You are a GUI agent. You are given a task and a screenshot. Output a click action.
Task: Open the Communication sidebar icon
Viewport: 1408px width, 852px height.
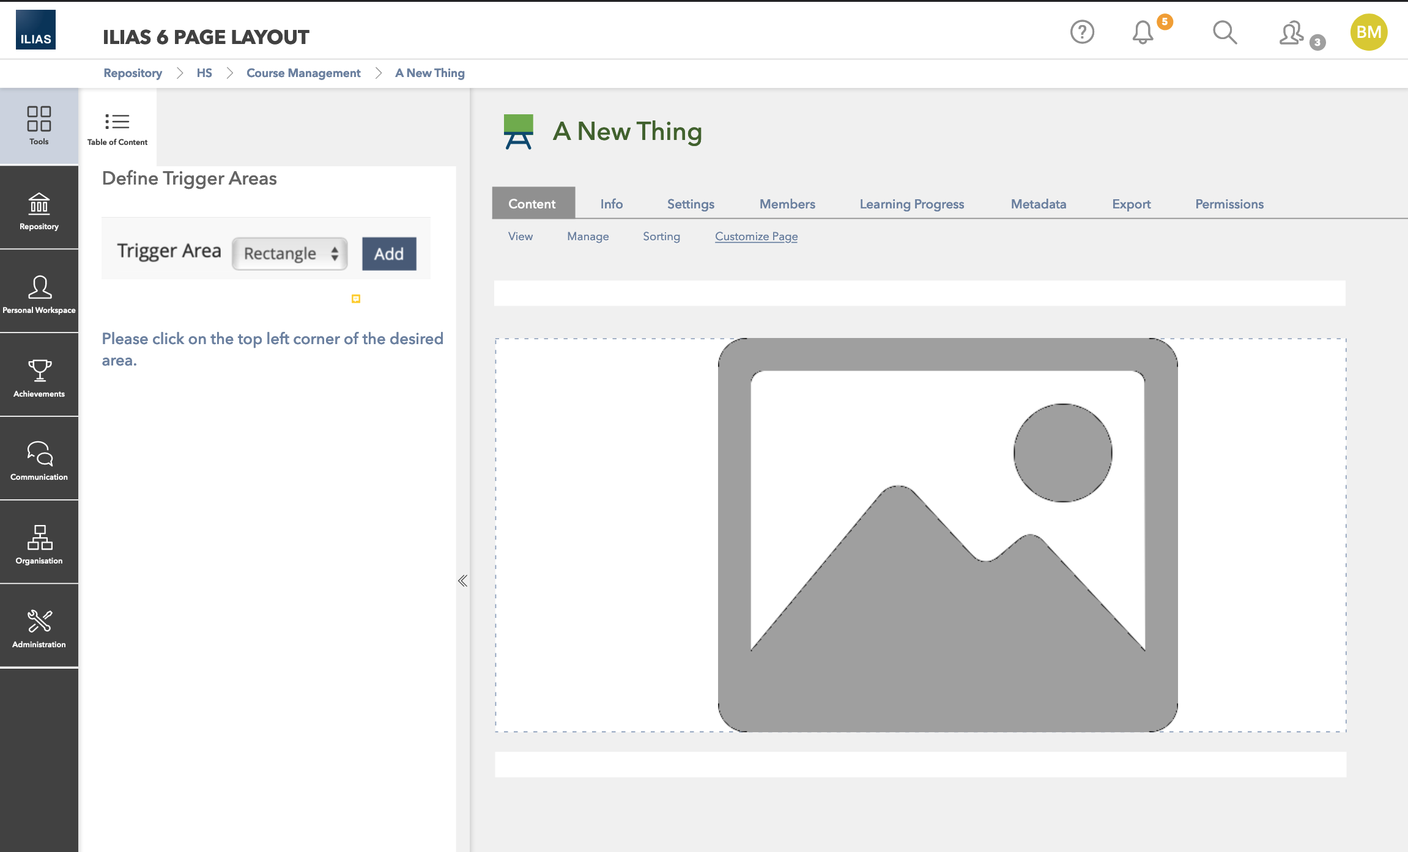(39, 461)
